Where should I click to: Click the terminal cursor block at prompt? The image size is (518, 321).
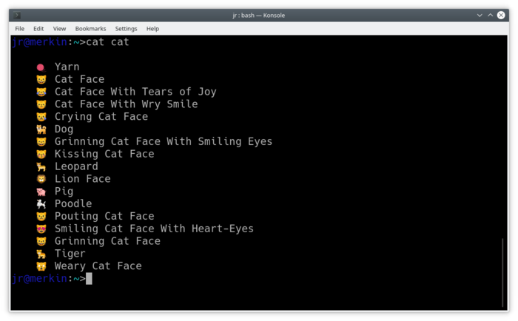point(89,279)
